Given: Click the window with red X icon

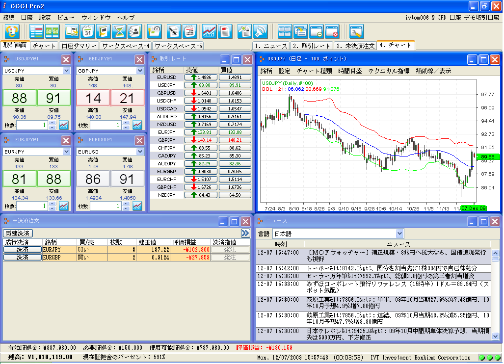Looking at the screenshot, I should (x=332, y=31).
